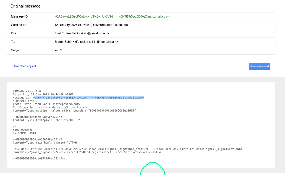
Task: Click the To: label in table
Action: [13, 42]
